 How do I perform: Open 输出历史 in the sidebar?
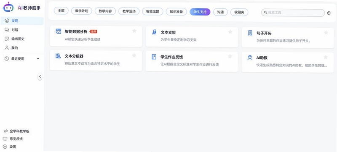[x=22, y=39]
